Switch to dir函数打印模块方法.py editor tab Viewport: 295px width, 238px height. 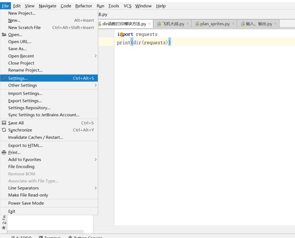click(x=125, y=24)
